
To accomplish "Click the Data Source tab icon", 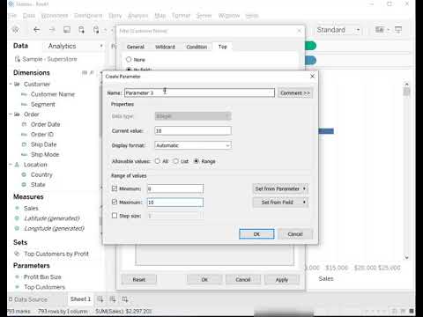I will point(11,299).
